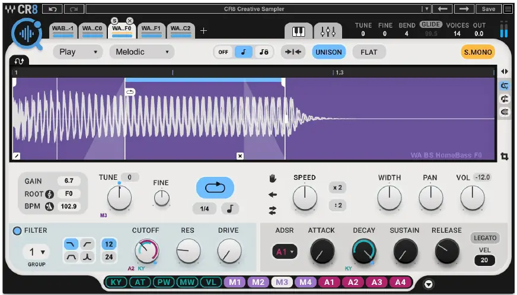
Task: Click the solo S icon above WA..F0
Action: pyautogui.click(x=114, y=21)
